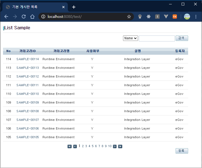
Task: Go to page 6 of the list
Action: [x=96, y=146]
